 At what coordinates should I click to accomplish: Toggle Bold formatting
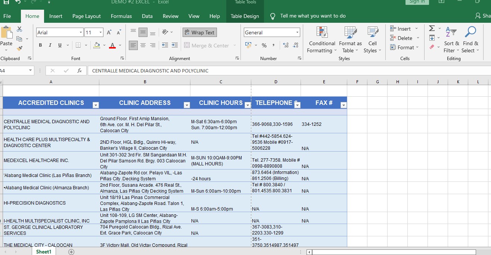click(x=40, y=45)
